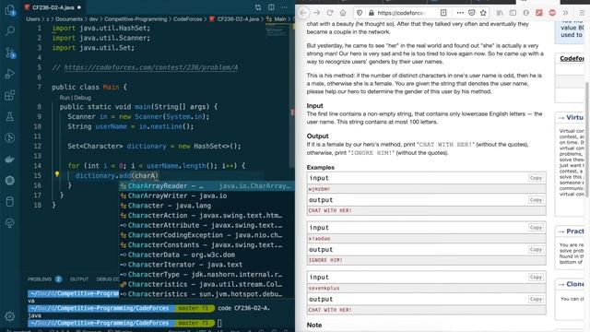Select CharacterAction suggestion

pos(206,215)
